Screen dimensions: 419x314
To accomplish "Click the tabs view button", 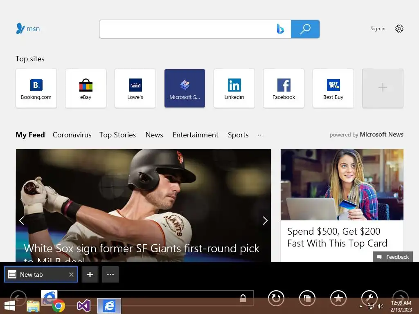I will pos(307,298).
